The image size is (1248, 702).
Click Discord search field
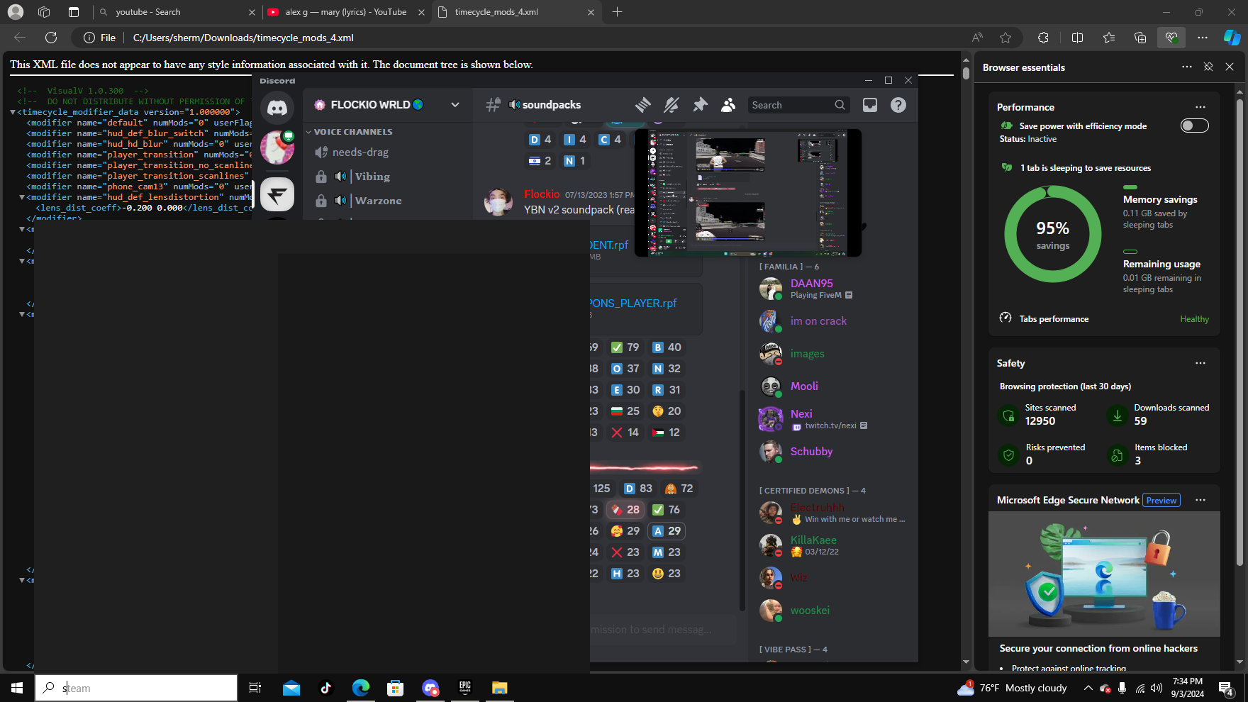tap(798, 105)
